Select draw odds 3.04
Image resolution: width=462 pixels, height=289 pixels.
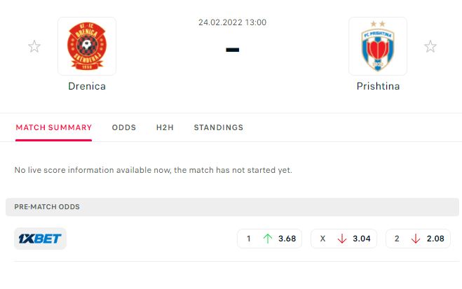pyautogui.click(x=344, y=239)
